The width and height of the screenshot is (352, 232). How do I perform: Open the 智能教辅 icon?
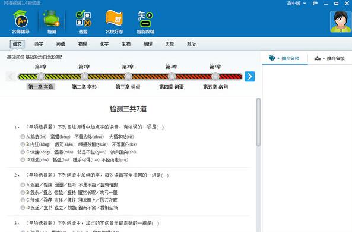point(145,22)
